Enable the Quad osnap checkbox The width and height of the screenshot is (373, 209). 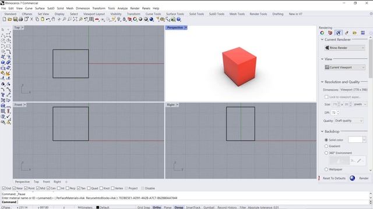[89, 188]
